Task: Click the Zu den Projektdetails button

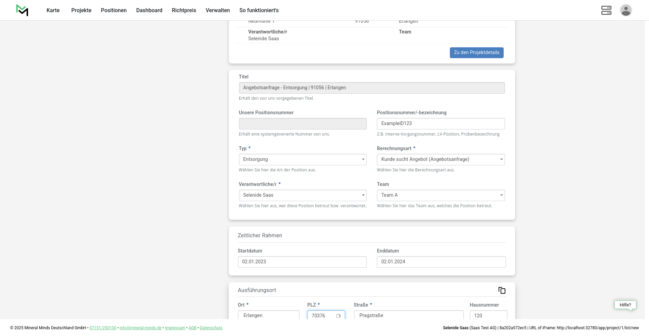Action: click(x=476, y=53)
